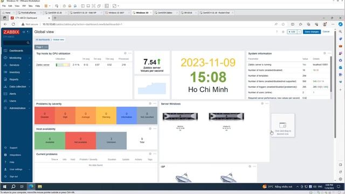Click the blue Information severity block
Viewport: 345px width, 194px height.
127,115
